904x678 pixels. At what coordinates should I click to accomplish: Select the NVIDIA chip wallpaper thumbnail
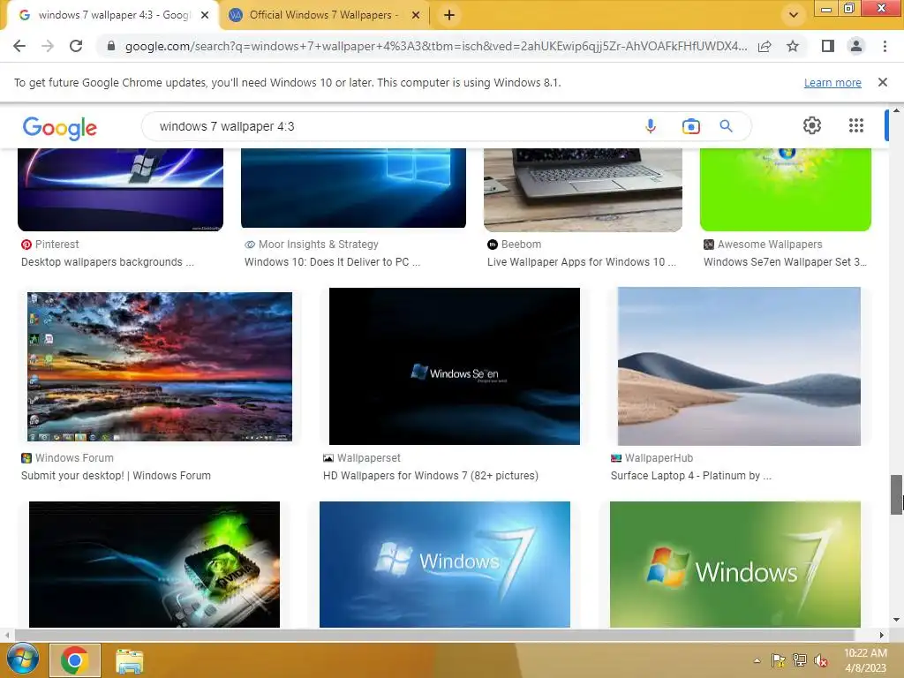pyautogui.click(x=154, y=564)
